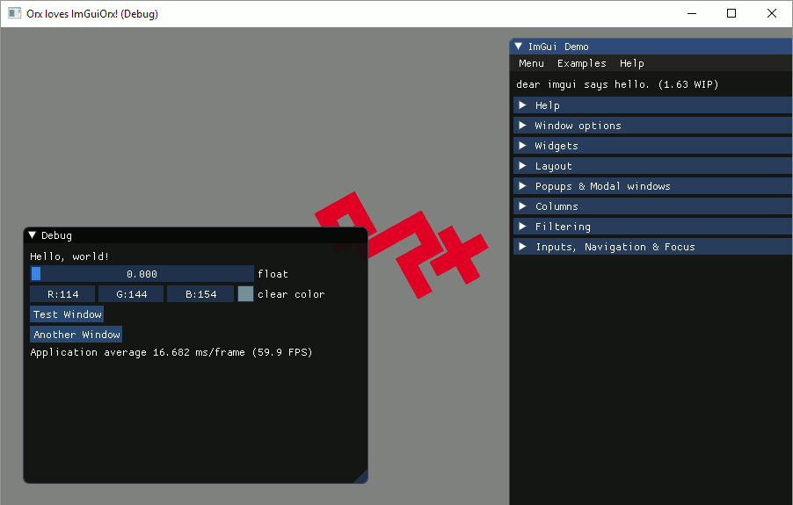The height and width of the screenshot is (505, 793).
Task: Expand Popups & Modal windows section
Action: click(x=653, y=186)
